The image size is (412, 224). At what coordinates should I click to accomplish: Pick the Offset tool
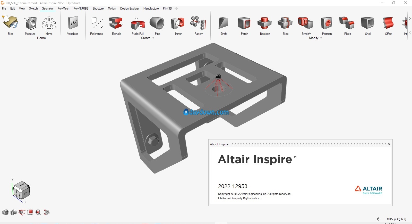[388, 23]
